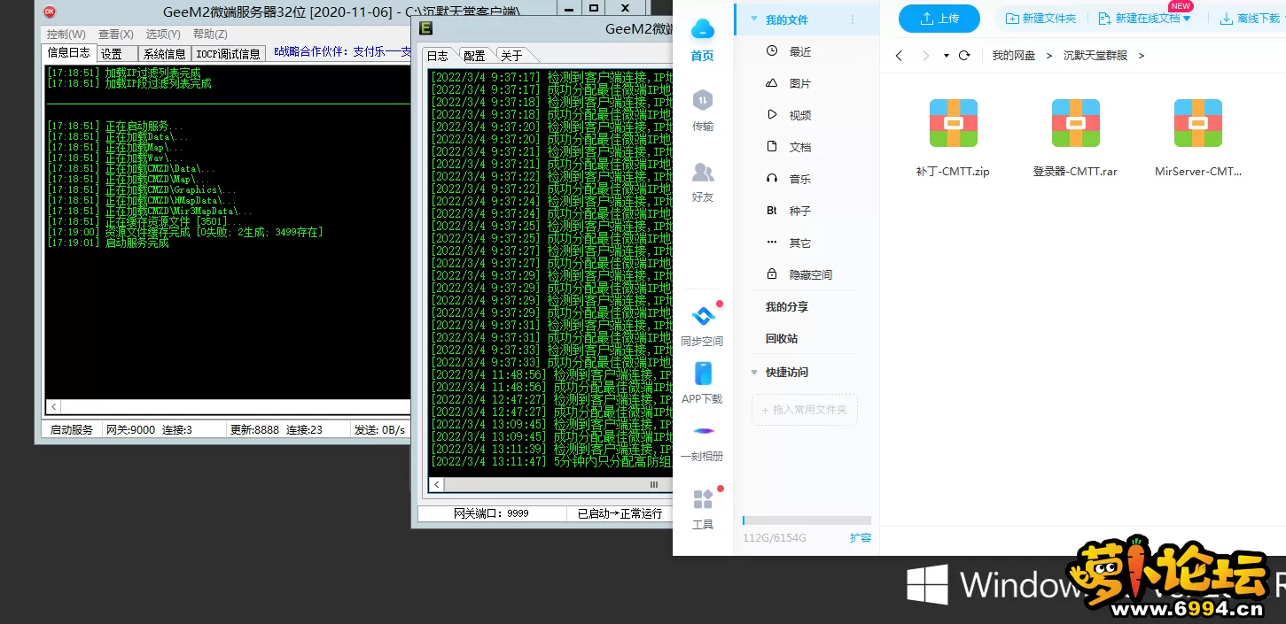Open navigation history dropdown arrow
This screenshot has width=1286, height=624.
[x=947, y=56]
